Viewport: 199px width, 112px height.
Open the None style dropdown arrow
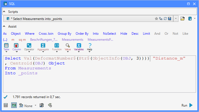pyautogui.click(x=35, y=105)
